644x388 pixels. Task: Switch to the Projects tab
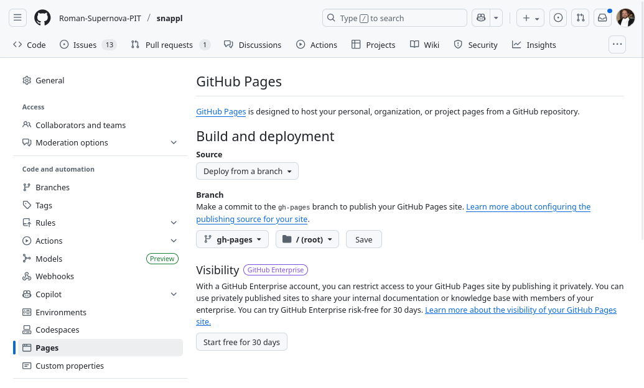pos(373,45)
